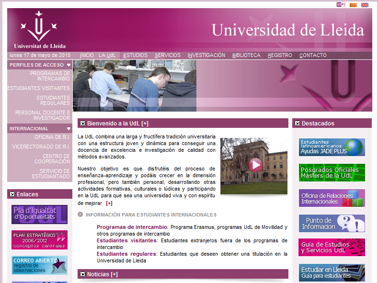Open the LA UdL menu item
Screen dimensions: 378x283
click(107, 55)
